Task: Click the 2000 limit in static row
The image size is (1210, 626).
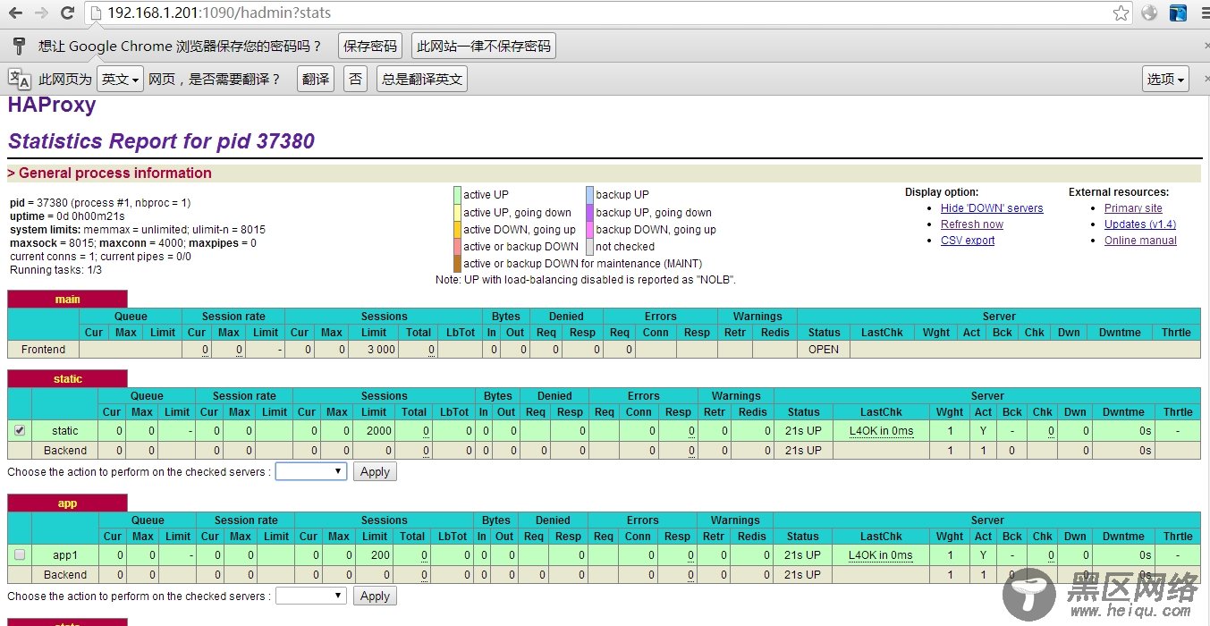Action: pos(380,431)
